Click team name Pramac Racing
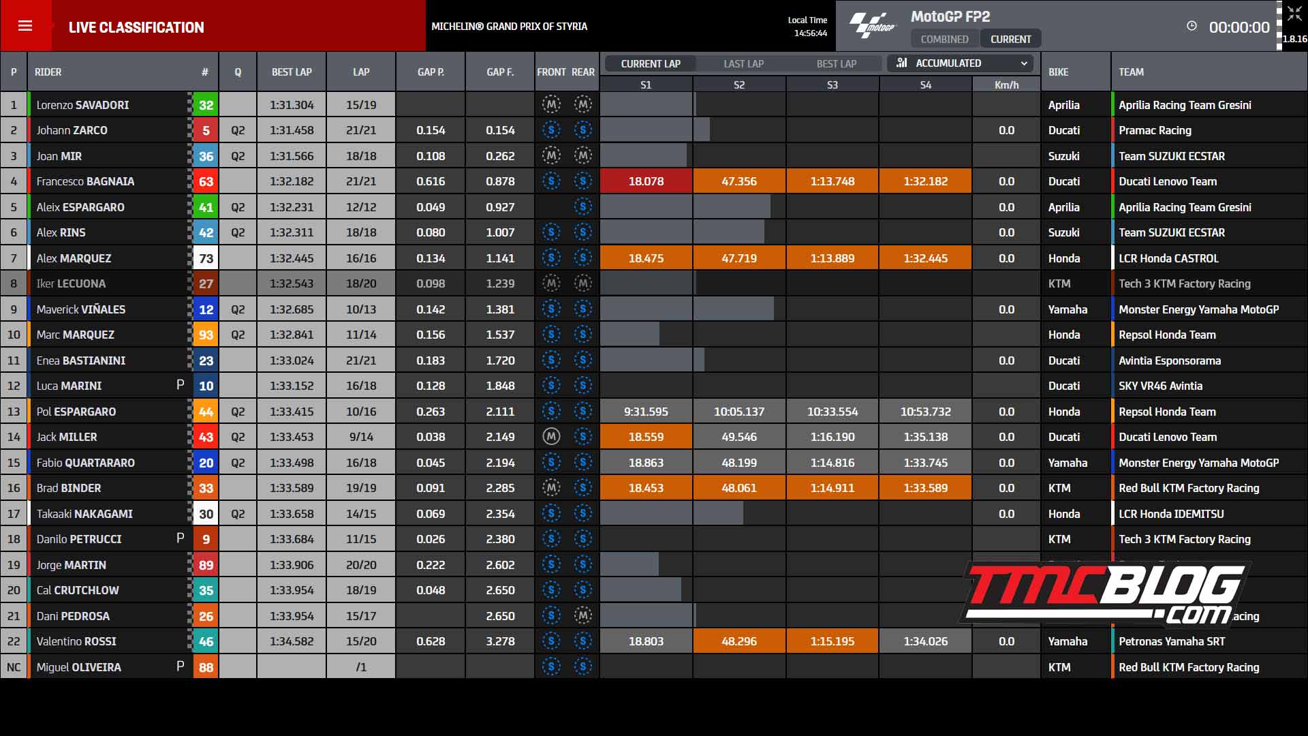 pyautogui.click(x=1155, y=130)
